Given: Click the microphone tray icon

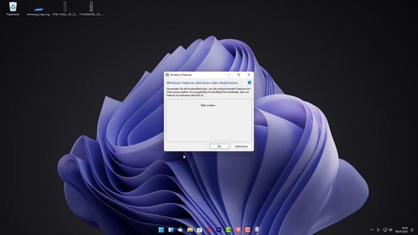Looking at the screenshot, I should click(x=378, y=230).
